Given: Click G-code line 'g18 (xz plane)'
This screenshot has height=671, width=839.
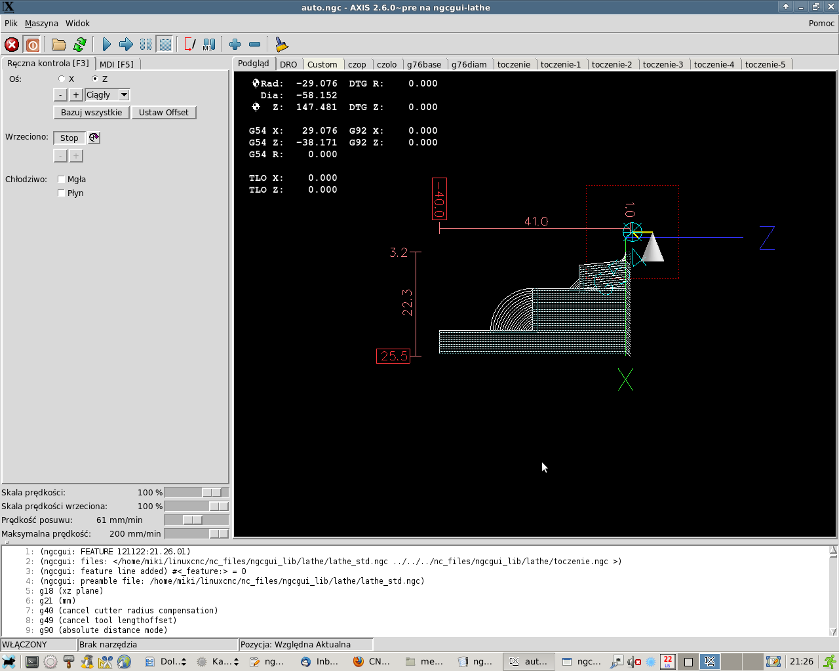Looking at the screenshot, I should (71, 590).
